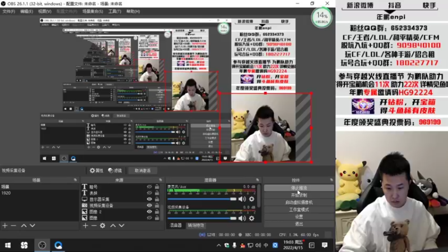
Task: Open filters (滤镜) for selected source
Action: [x=115, y=171]
